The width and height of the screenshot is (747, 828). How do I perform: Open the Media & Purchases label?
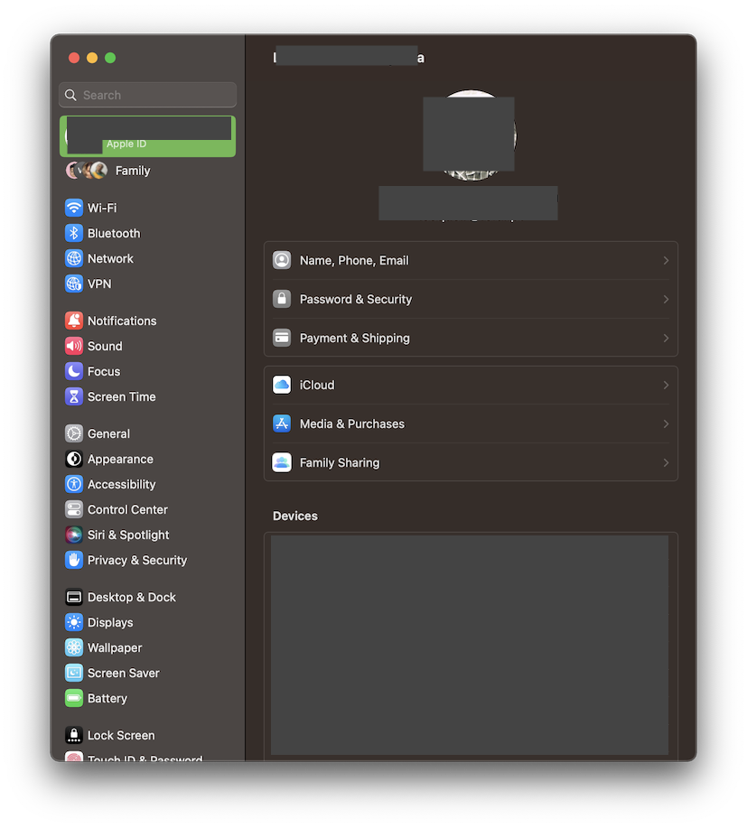tap(352, 424)
